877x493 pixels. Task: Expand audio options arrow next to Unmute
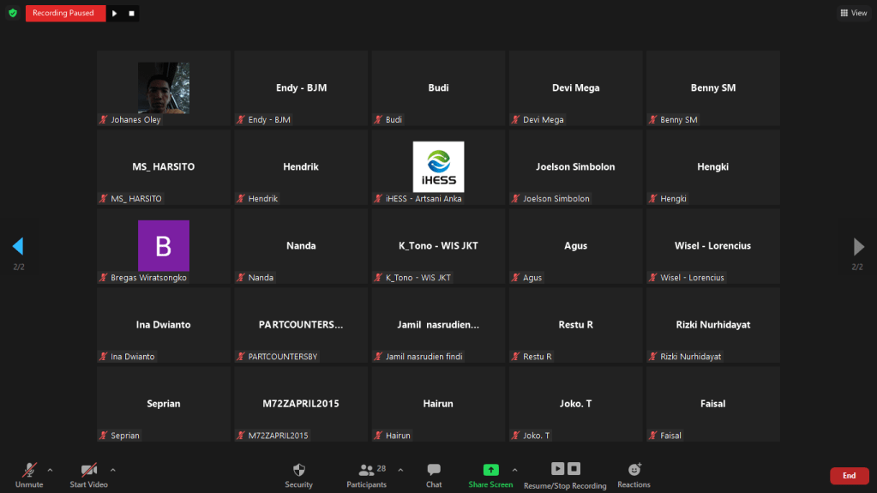50,470
